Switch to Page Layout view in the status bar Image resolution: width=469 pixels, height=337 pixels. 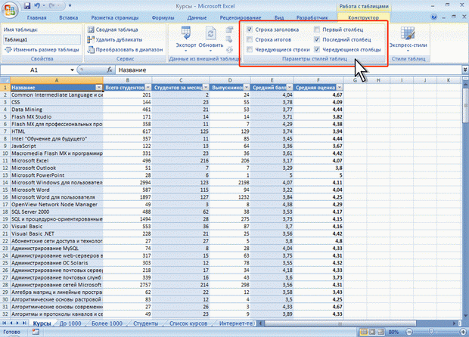pyautogui.click(x=372, y=332)
